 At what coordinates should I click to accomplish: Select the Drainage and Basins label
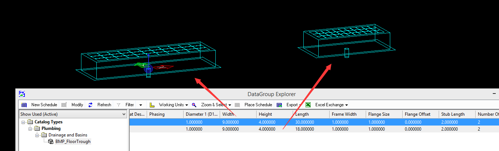coord(68,135)
